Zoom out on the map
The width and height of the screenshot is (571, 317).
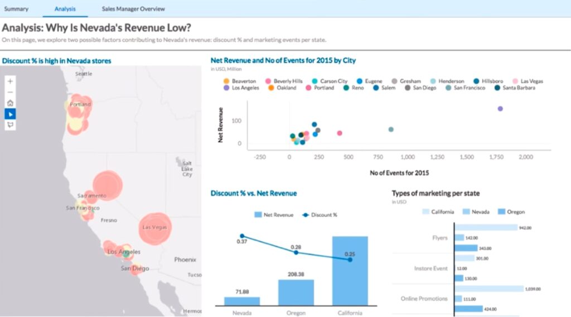point(10,92)
